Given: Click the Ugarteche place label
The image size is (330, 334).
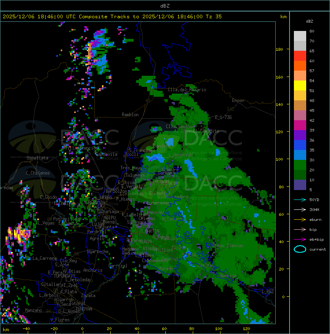Looking at the screenshot, I should [98, 251].
